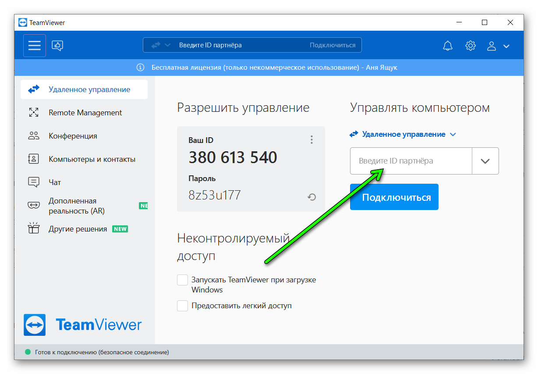Open Remote Management section
Screen dimensions: 538x374
(x=84, y=113)
